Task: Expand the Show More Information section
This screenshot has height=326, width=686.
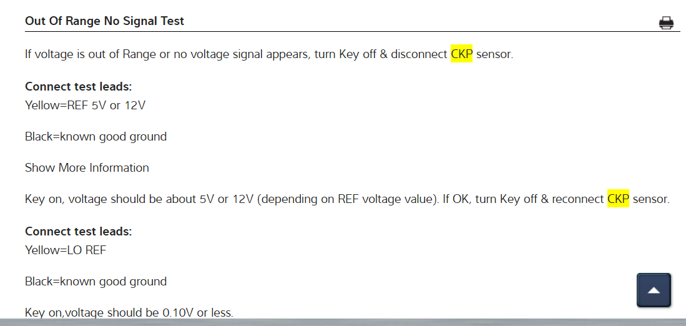Action: click(87, 168)
